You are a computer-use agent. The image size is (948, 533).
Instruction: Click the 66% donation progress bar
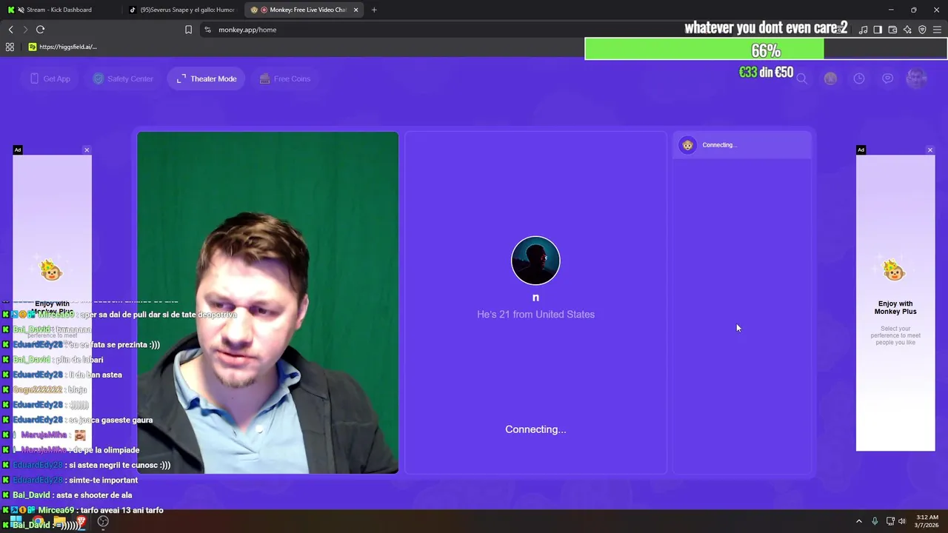pyautogui.click(x=766, y=50)
